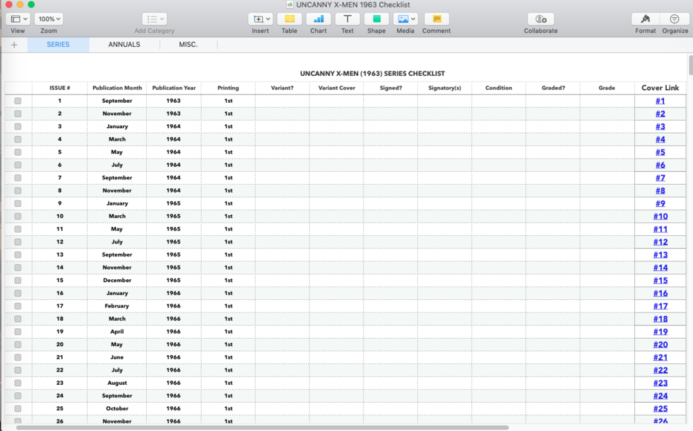
Task: Check the box for issue 17
Action: pos(18,306)
